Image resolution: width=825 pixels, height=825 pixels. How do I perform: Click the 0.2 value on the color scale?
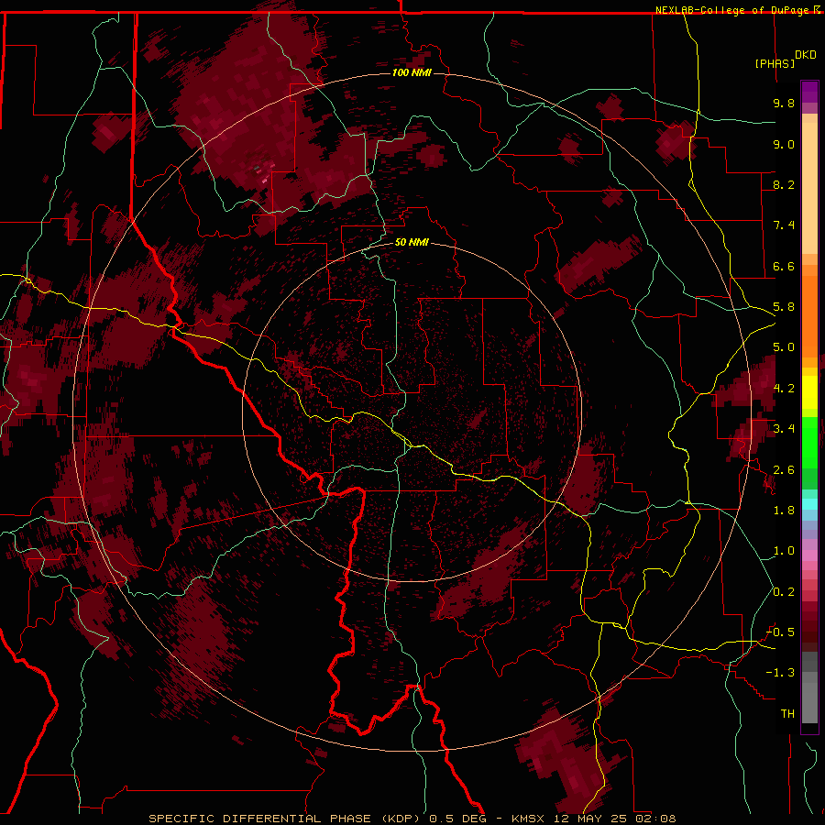coord(784,592)
